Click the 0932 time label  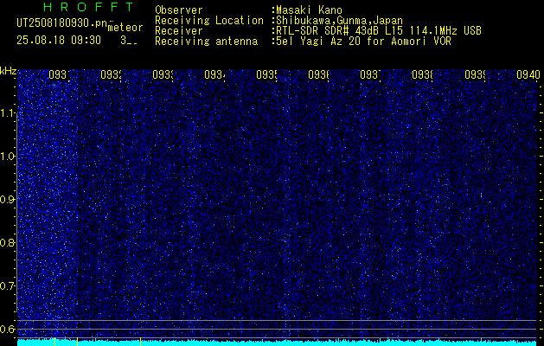pyautogui.click(x=111, y=74)
